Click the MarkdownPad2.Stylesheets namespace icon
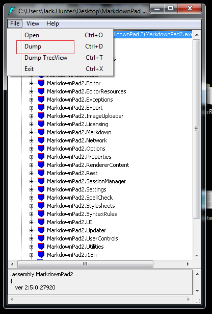The width and height of the screenshot is (212, 314). point(41,206)
